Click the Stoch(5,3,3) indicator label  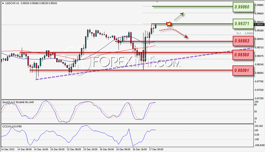9,102
